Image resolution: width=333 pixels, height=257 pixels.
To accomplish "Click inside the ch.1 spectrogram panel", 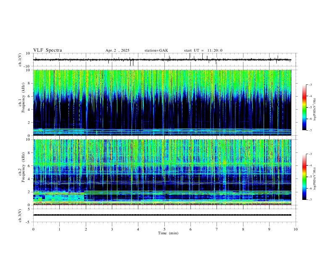I will 162,102.
